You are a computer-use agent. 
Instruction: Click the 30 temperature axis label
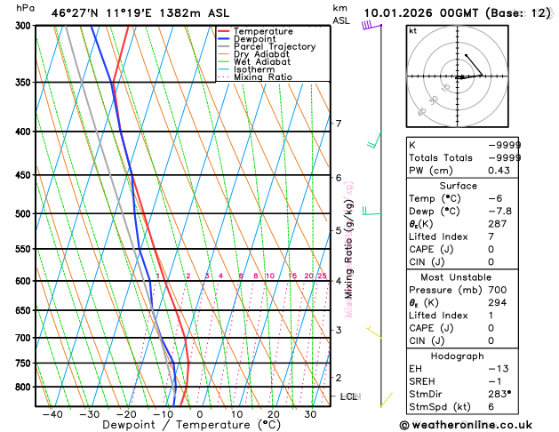tap(310, 414)
